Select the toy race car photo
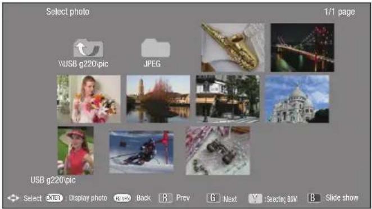372x209 pixels. tap(218, 151)
